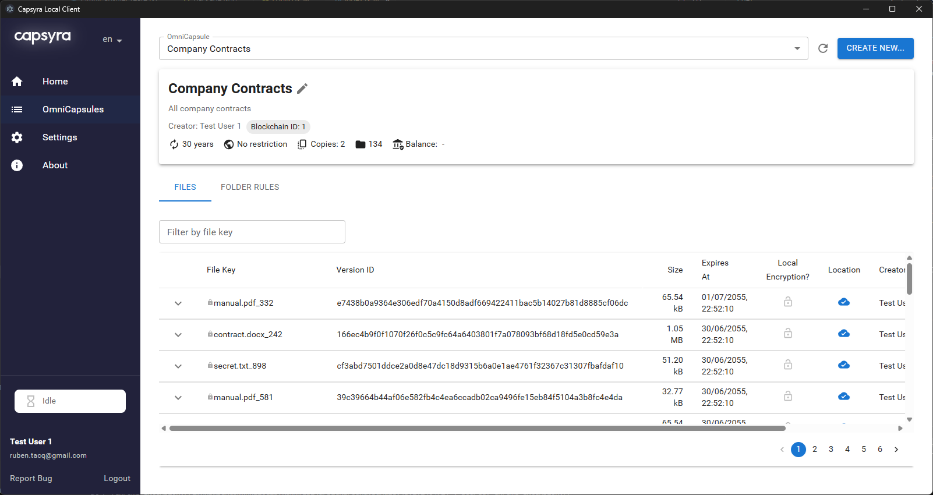Click the Size column header

coord(675,270)
